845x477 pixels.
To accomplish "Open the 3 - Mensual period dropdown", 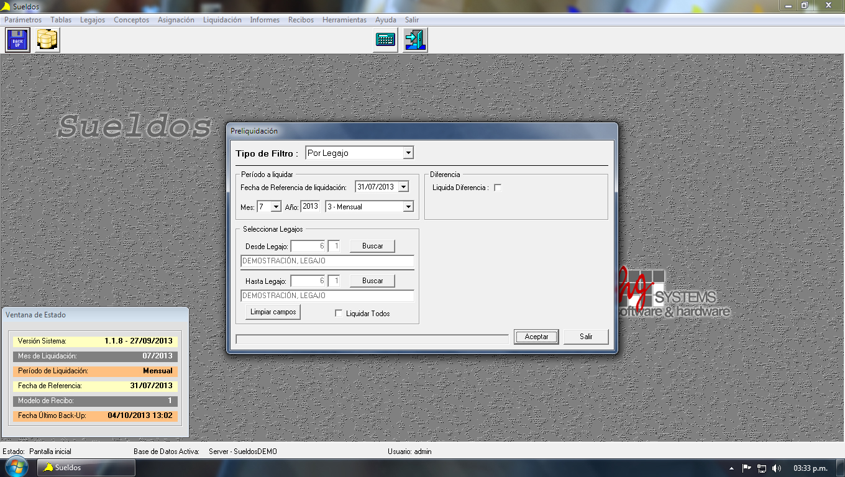I will click(x=408, y=207).
